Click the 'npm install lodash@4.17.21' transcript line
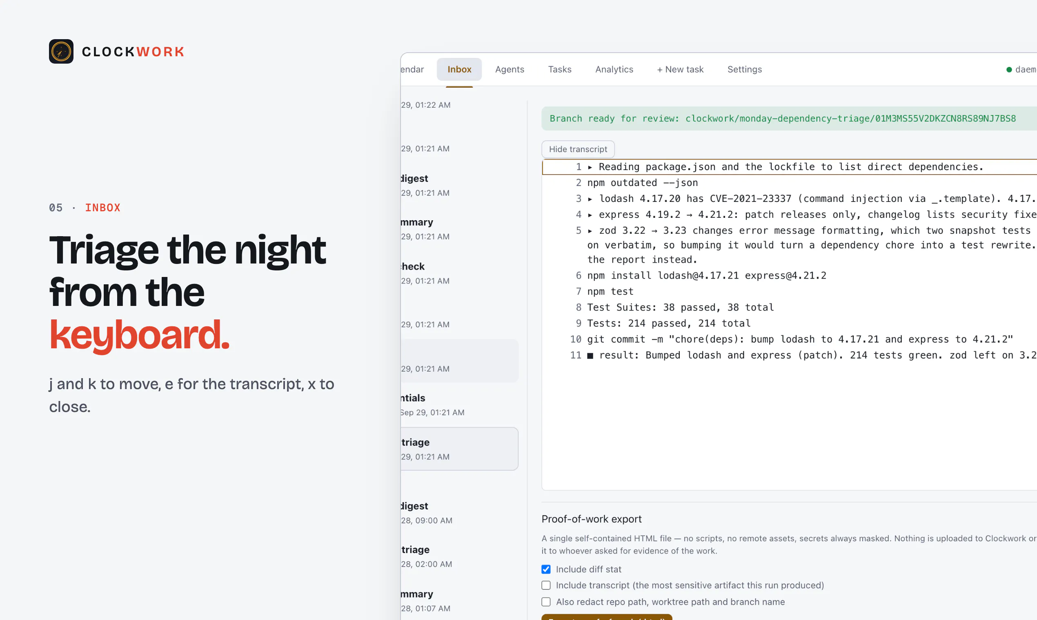This screenshot has width=1037, height=620. [706, 276]
